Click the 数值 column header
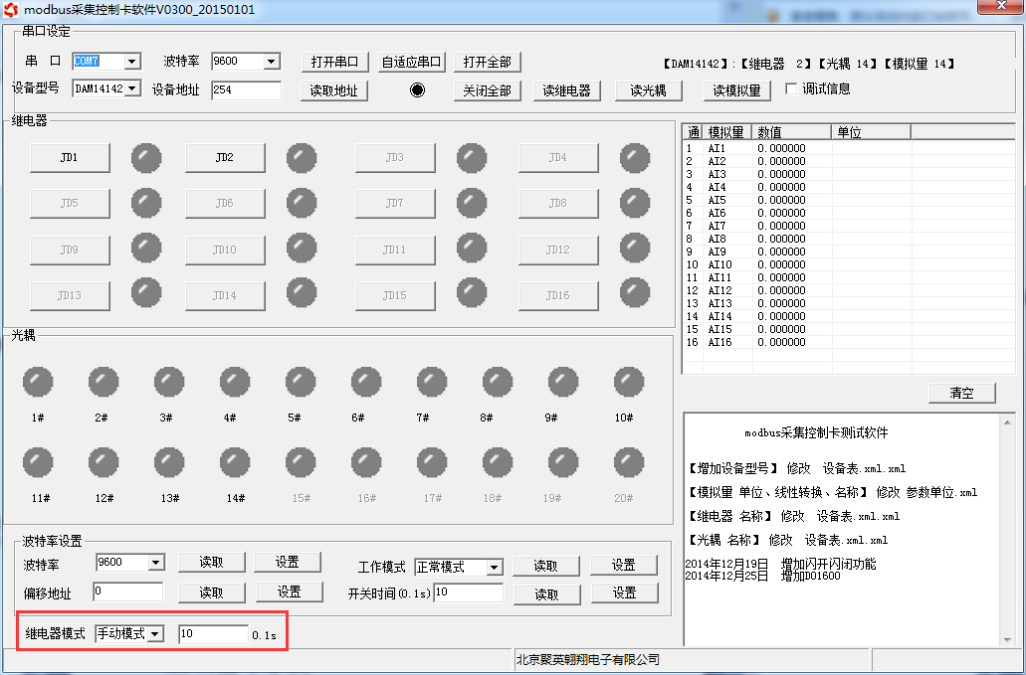The image size is (1026, 675). [x=791, y=132]
